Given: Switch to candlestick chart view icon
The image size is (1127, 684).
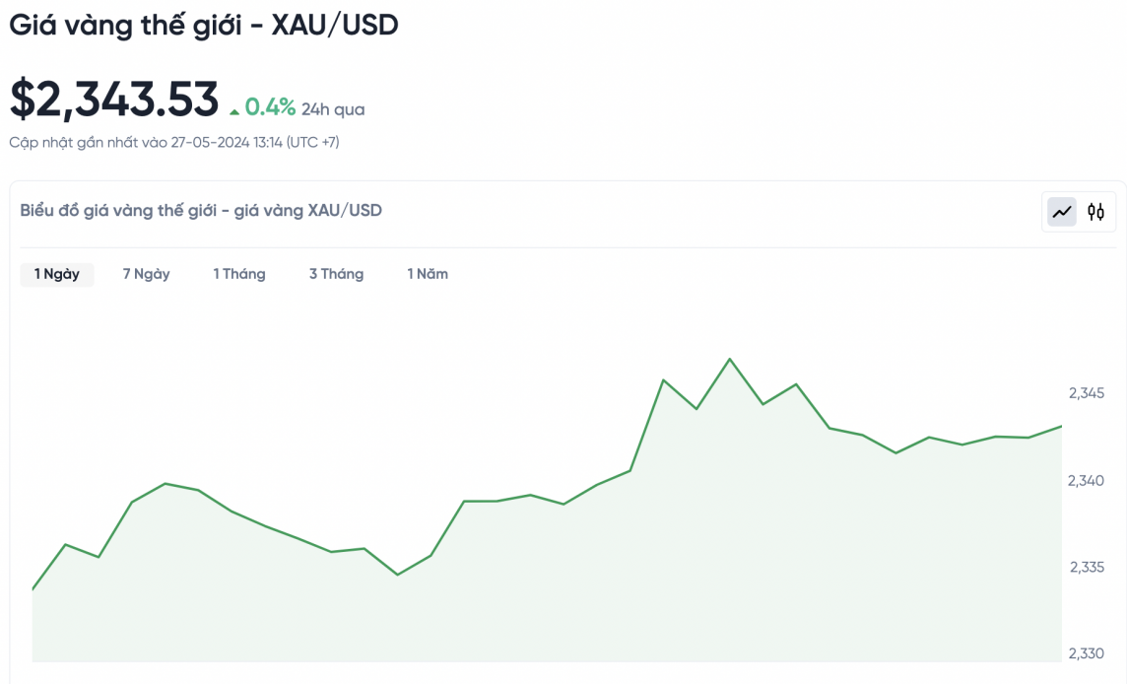Looking at the screenshot, I should (x=1095, y=211).
